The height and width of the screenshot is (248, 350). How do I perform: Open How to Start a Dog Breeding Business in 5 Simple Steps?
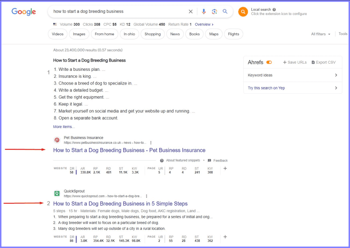[120, 204]
